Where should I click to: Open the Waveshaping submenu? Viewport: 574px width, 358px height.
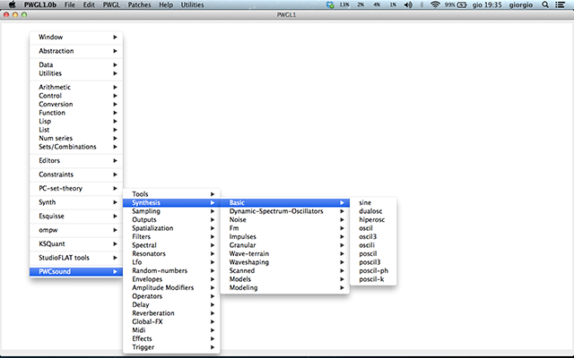(285, 262)
